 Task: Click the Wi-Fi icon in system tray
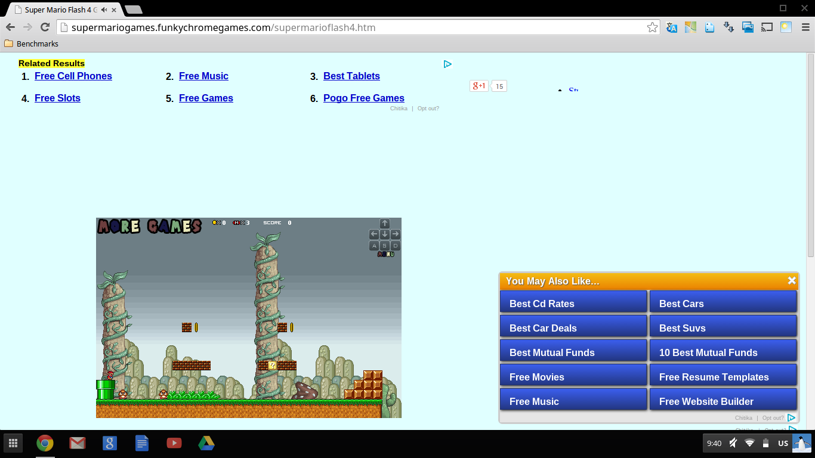tap(749, 443)
